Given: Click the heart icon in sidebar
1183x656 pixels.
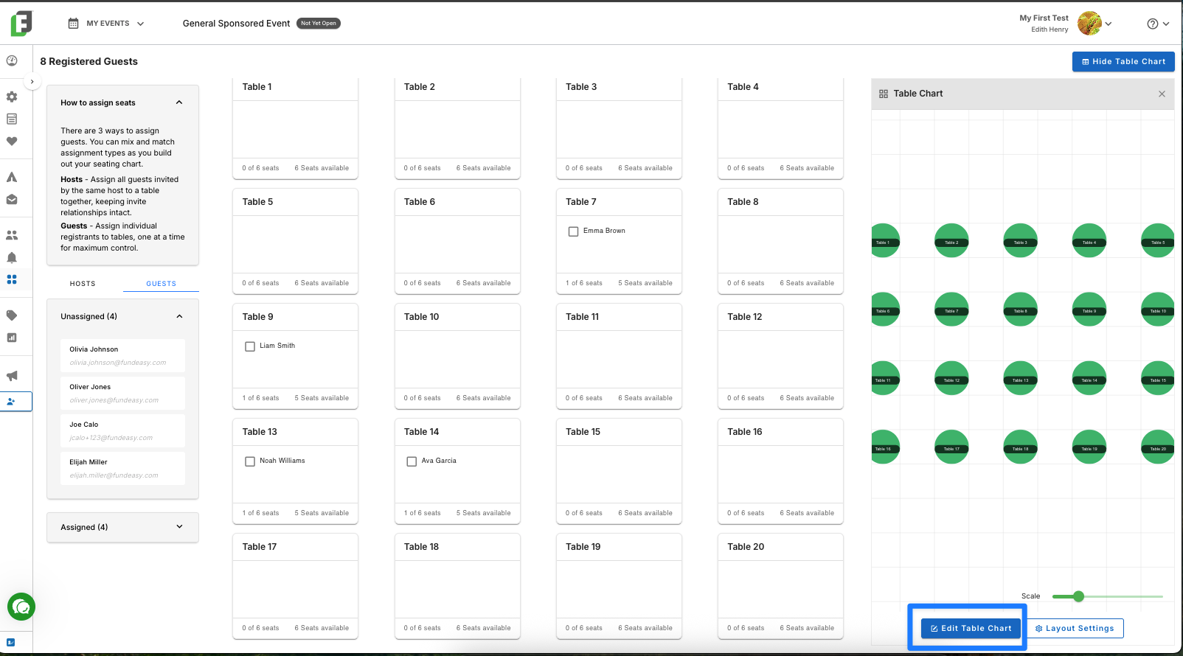Looking at the screenshot, I should (x=12, y=141).
